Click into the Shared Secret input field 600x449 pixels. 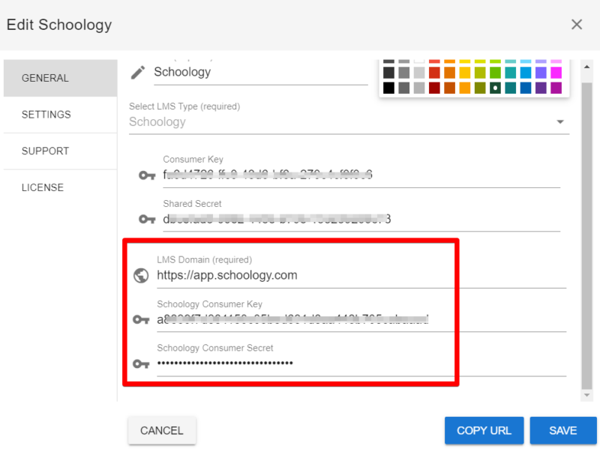[361, 219]
